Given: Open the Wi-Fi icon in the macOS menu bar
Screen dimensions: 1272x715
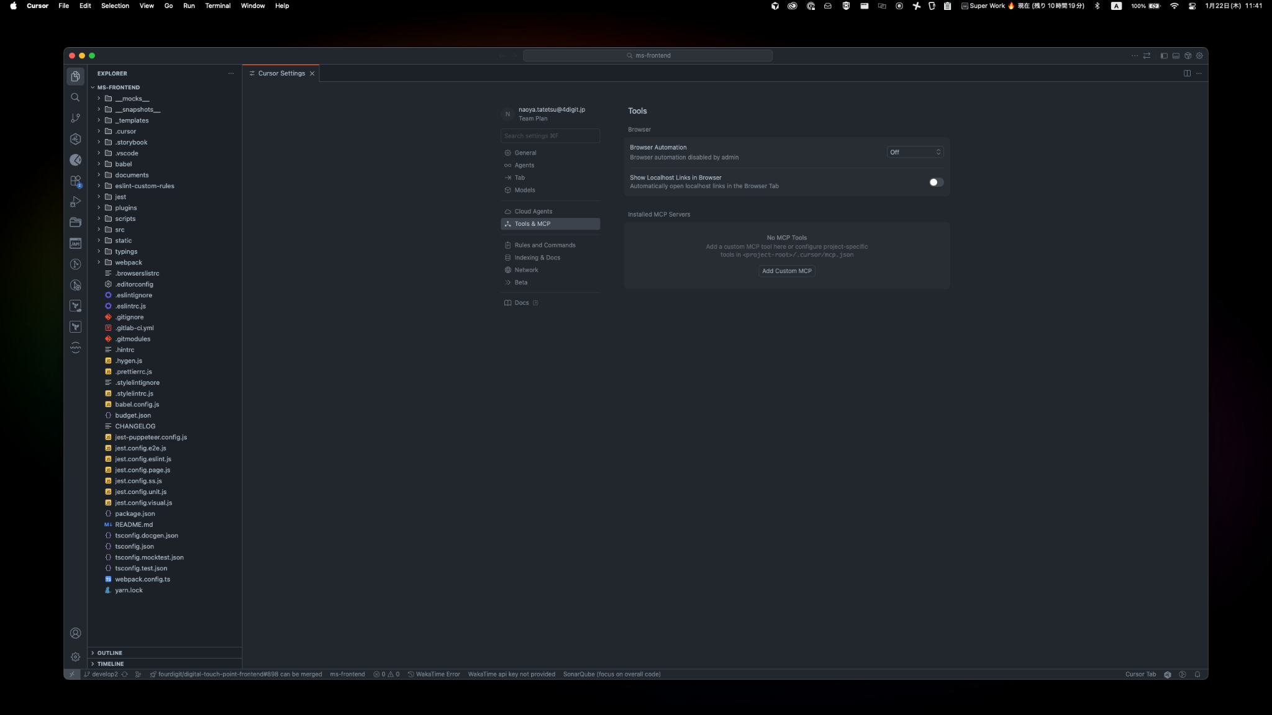Looking at the screenshot, I should coord(1174,6).
